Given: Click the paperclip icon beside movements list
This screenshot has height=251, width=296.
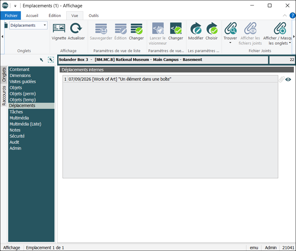Looking at the screenshot, I should tap(282, 79).
